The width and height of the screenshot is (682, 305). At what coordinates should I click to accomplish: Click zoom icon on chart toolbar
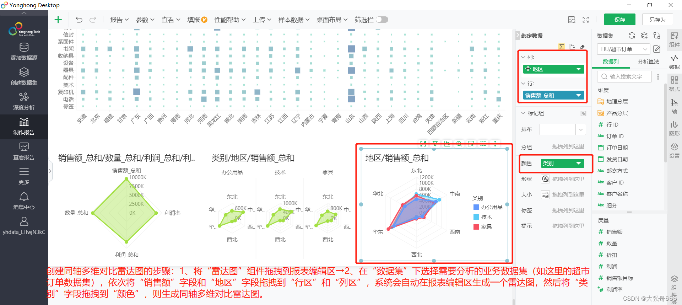459,144
